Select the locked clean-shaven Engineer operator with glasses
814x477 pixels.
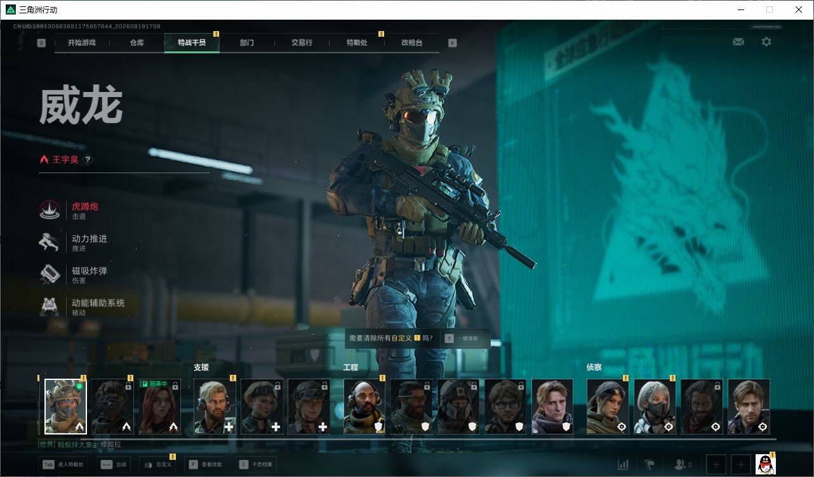pyautogui.click(x=505, y=407)
